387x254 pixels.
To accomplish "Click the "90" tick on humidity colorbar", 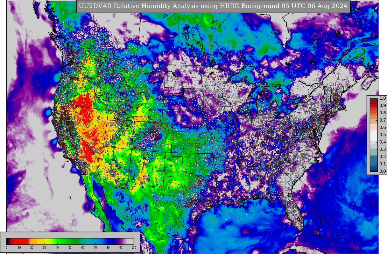I will point(121,247).
